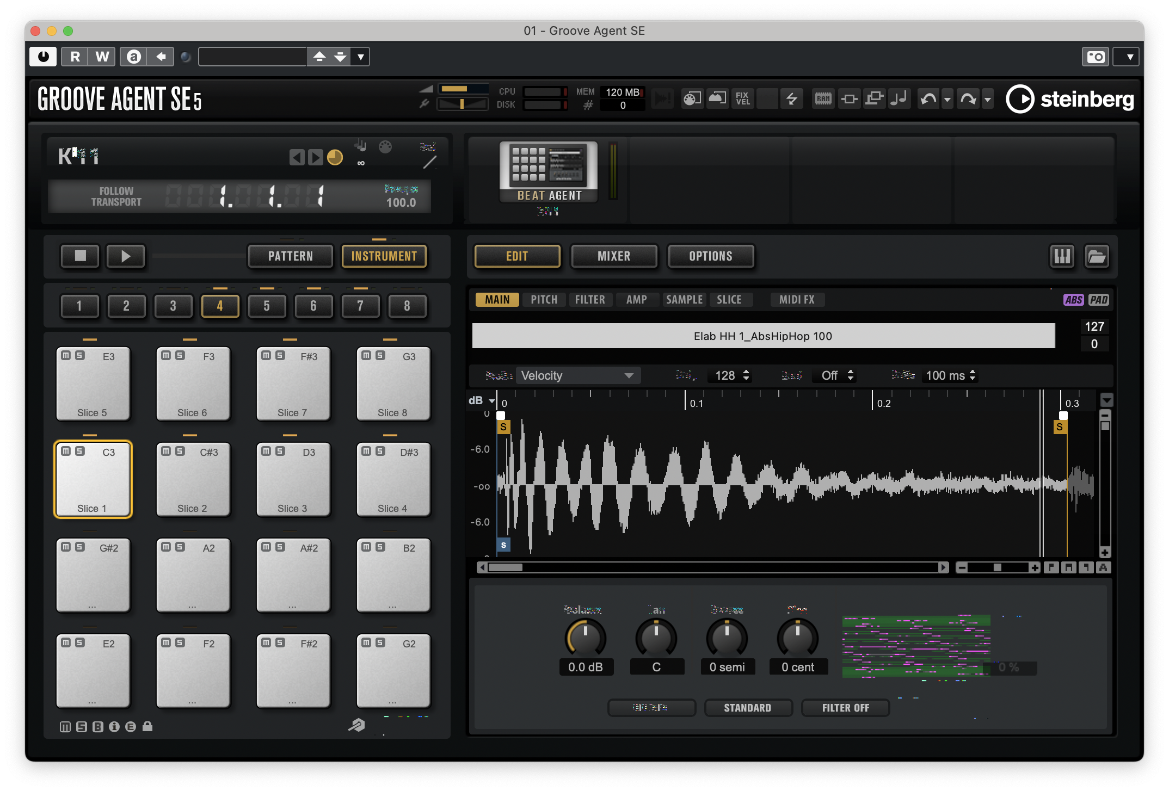Solo the Slice 7 pad
Screen dimensions: 1169x791
[279, 356]
